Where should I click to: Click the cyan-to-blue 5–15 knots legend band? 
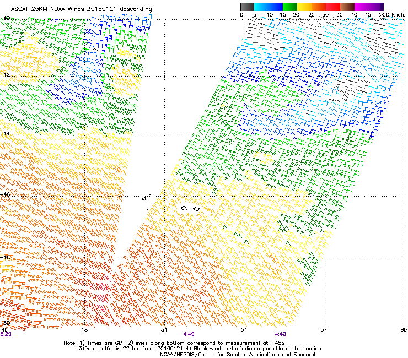269,7
